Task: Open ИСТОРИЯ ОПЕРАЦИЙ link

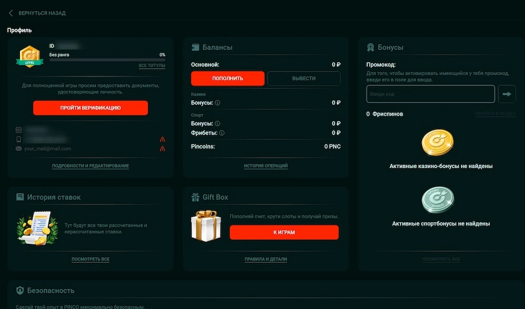Action: pos(266,166)
